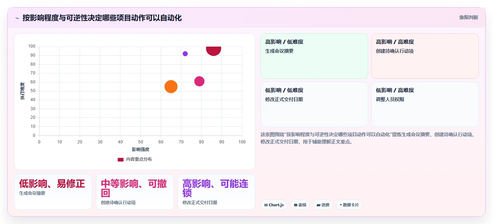Click the 内容重点分布 legend label
The height and width of the screenshot is (224, 493).
139,159
